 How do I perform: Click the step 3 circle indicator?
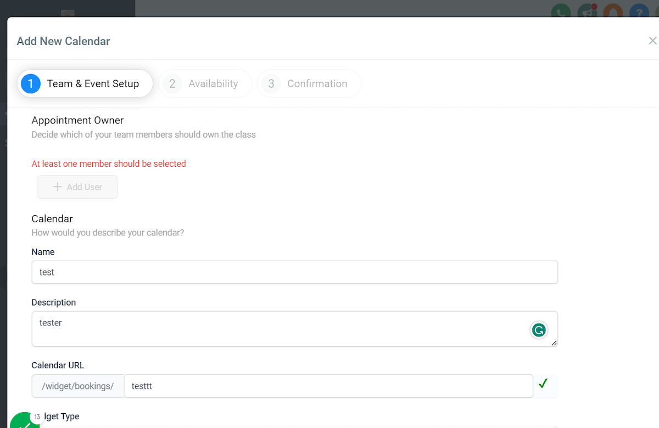(271, 83)
